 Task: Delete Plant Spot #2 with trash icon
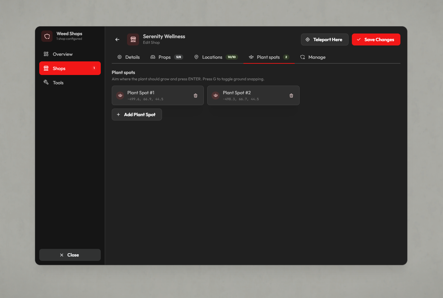pyautogui.click(x=291, y=96)
